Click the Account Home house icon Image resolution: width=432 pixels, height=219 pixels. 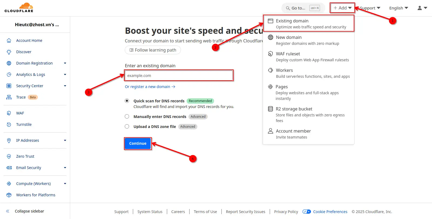pos(9,41)
